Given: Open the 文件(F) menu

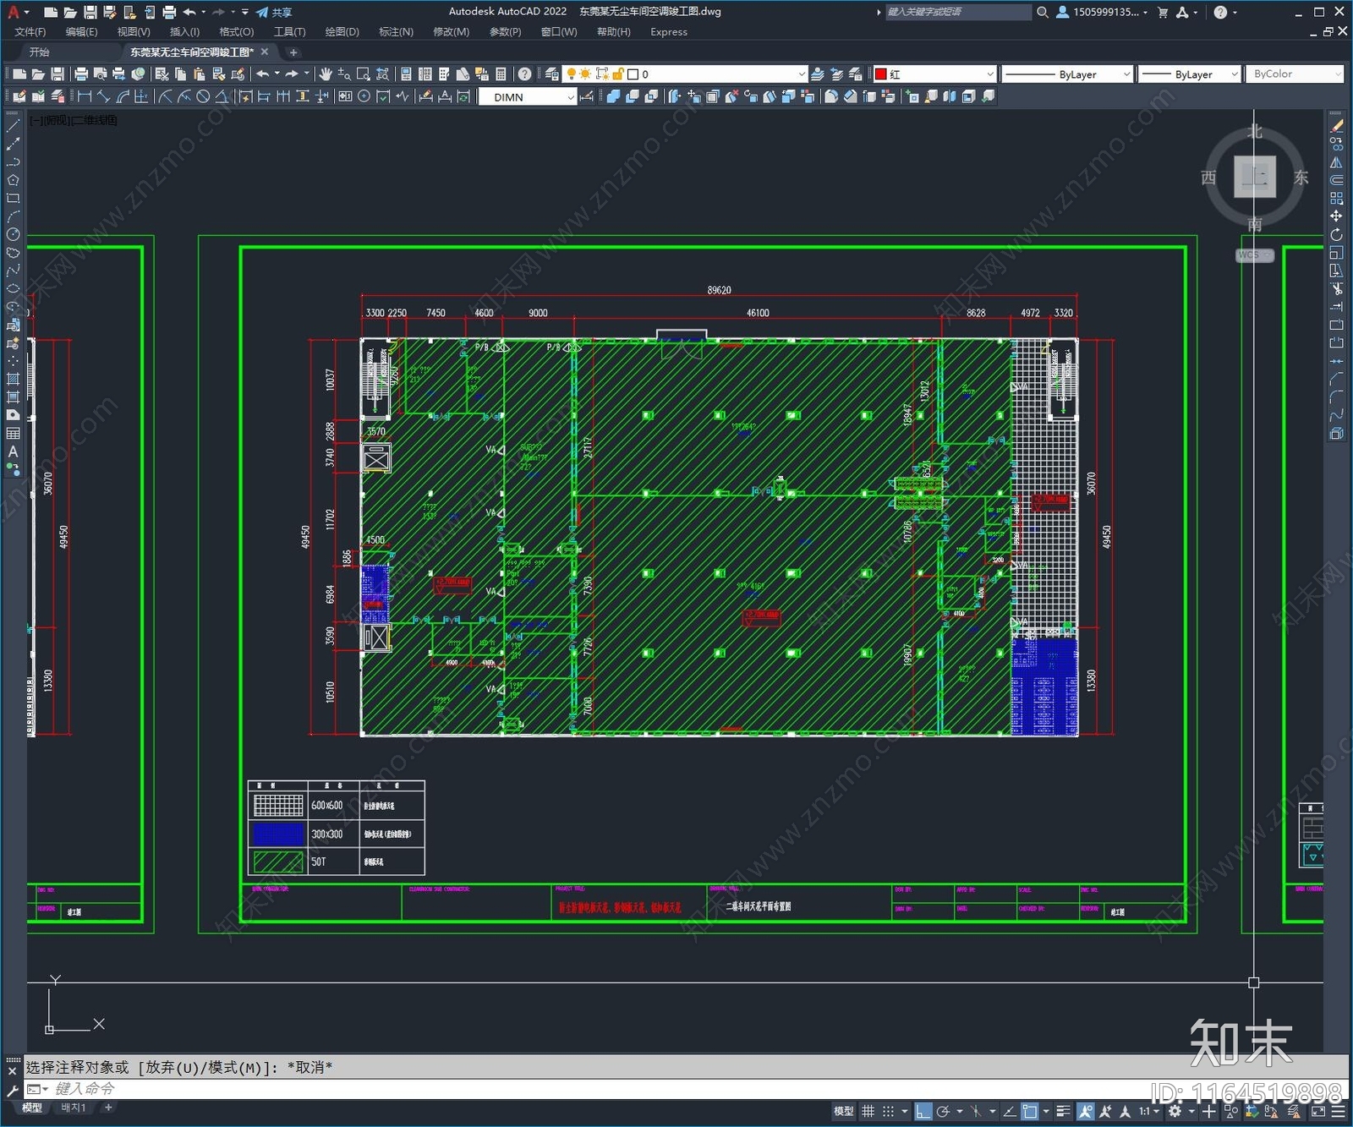Looking at the screenshot, I should pyautogui.click(x=30, y=32).
